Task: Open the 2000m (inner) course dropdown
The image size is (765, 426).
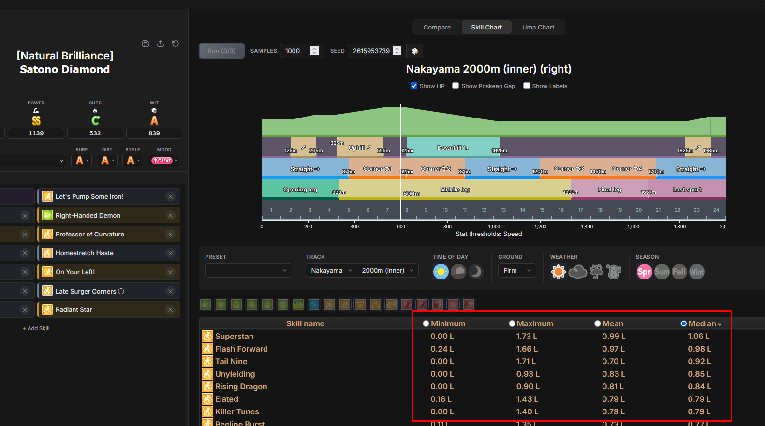Action: point(388,270)
